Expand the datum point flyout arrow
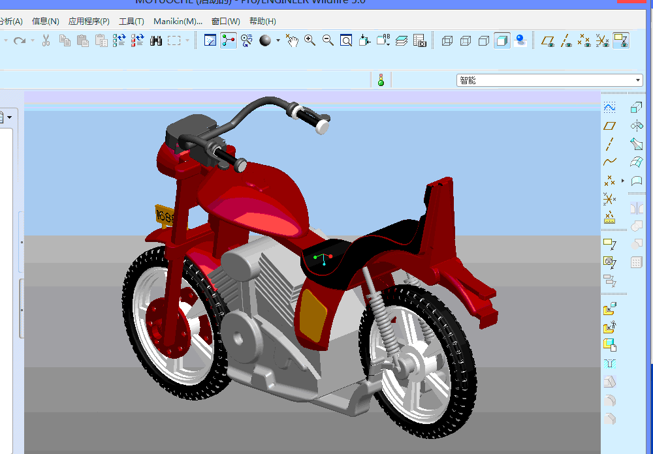Screen dimensions: 653x454 click(x=622, y=180)
